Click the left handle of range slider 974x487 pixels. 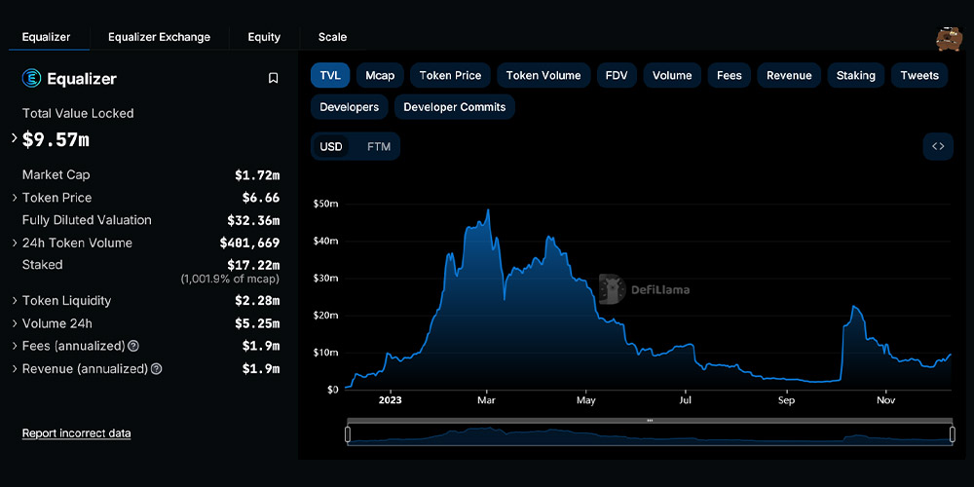point(348,433)
